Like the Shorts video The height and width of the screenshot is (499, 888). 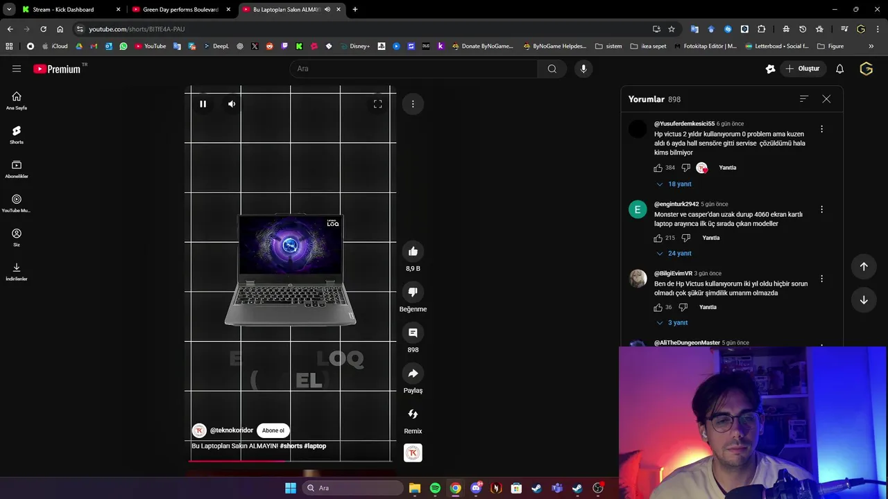click(413, 252)
